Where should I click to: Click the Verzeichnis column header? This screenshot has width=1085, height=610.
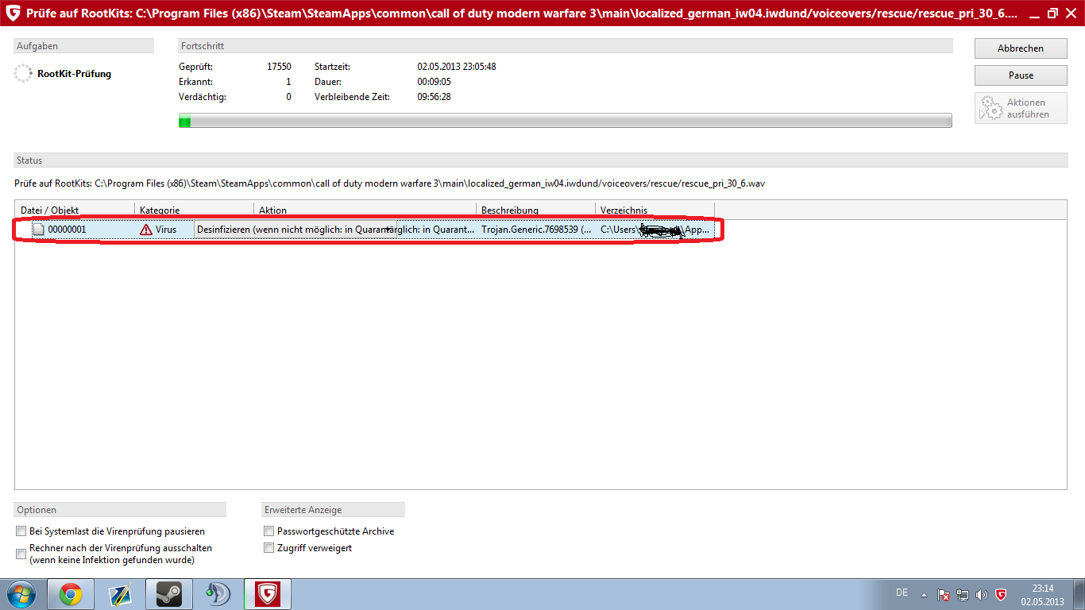click(x=654, y=210)
